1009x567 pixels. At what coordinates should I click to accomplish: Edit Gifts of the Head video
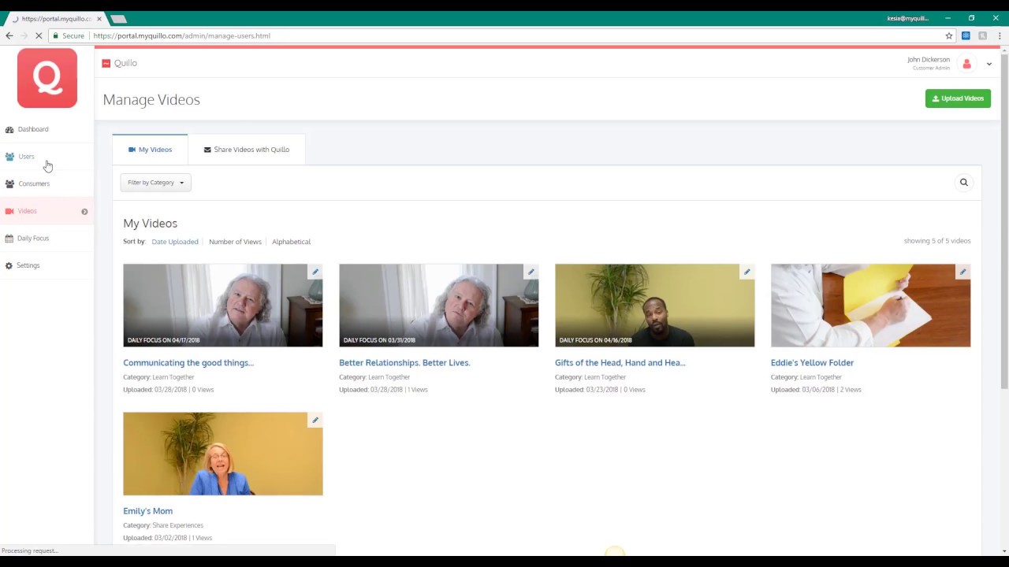click(747, 272)
